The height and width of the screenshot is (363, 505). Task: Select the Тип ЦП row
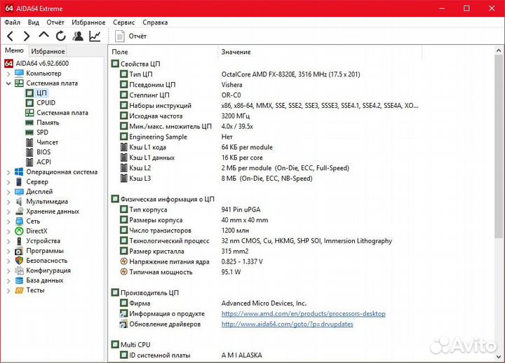coord(240,74)
